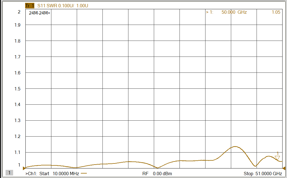Image resolution: width=287 pixels, height=178 pixels.
Task: Select marker 1 triangle on trace
Action: (277, 158)
